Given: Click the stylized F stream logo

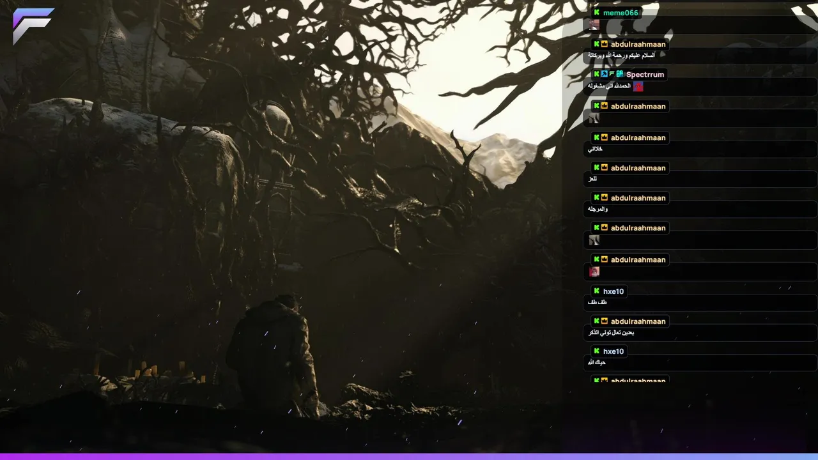Looking at the screenshot, I should click(33, 26).
